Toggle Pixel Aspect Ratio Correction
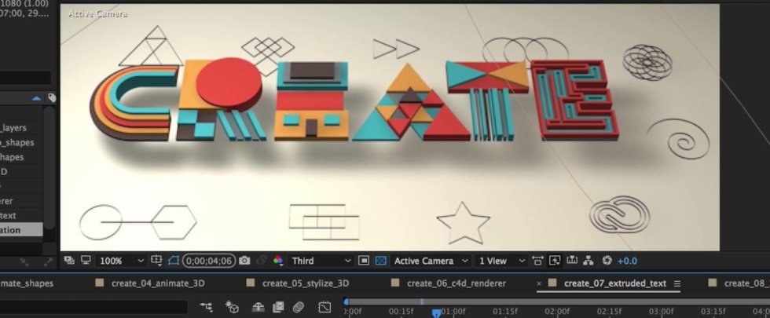Image resolution: width=770 pixels, height=318 pixels. 537,261
